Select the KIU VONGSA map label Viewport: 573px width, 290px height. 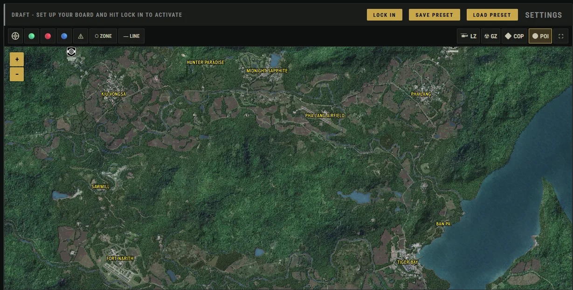tap(113, 94)
